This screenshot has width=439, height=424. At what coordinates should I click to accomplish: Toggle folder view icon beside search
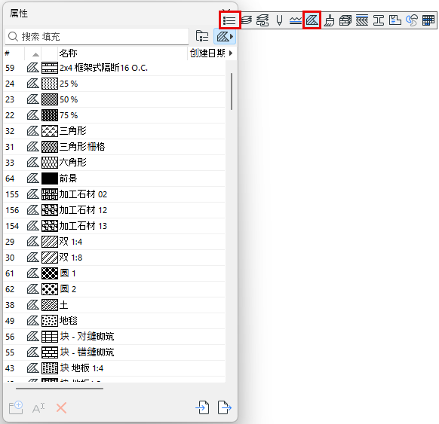pyautogui.click(x=202, y=36)
